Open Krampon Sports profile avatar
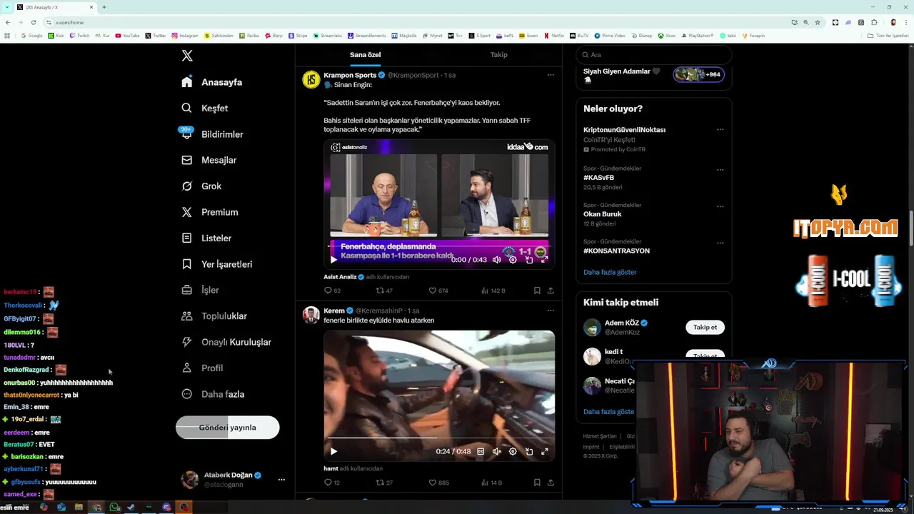Viewport: 914px width, 514px height. [x=311, y=79]
